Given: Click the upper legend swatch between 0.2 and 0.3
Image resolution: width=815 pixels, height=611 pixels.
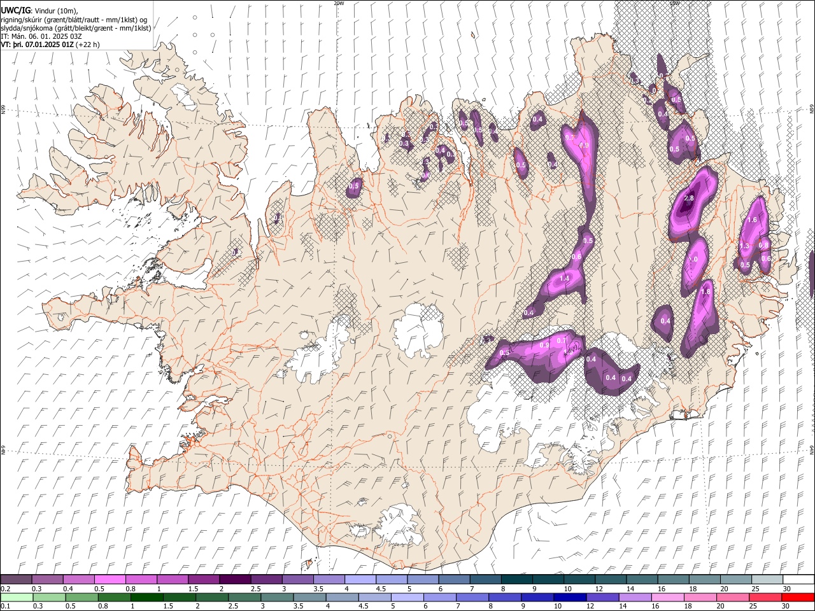Looking at the screenshot, I should [16, 580].
